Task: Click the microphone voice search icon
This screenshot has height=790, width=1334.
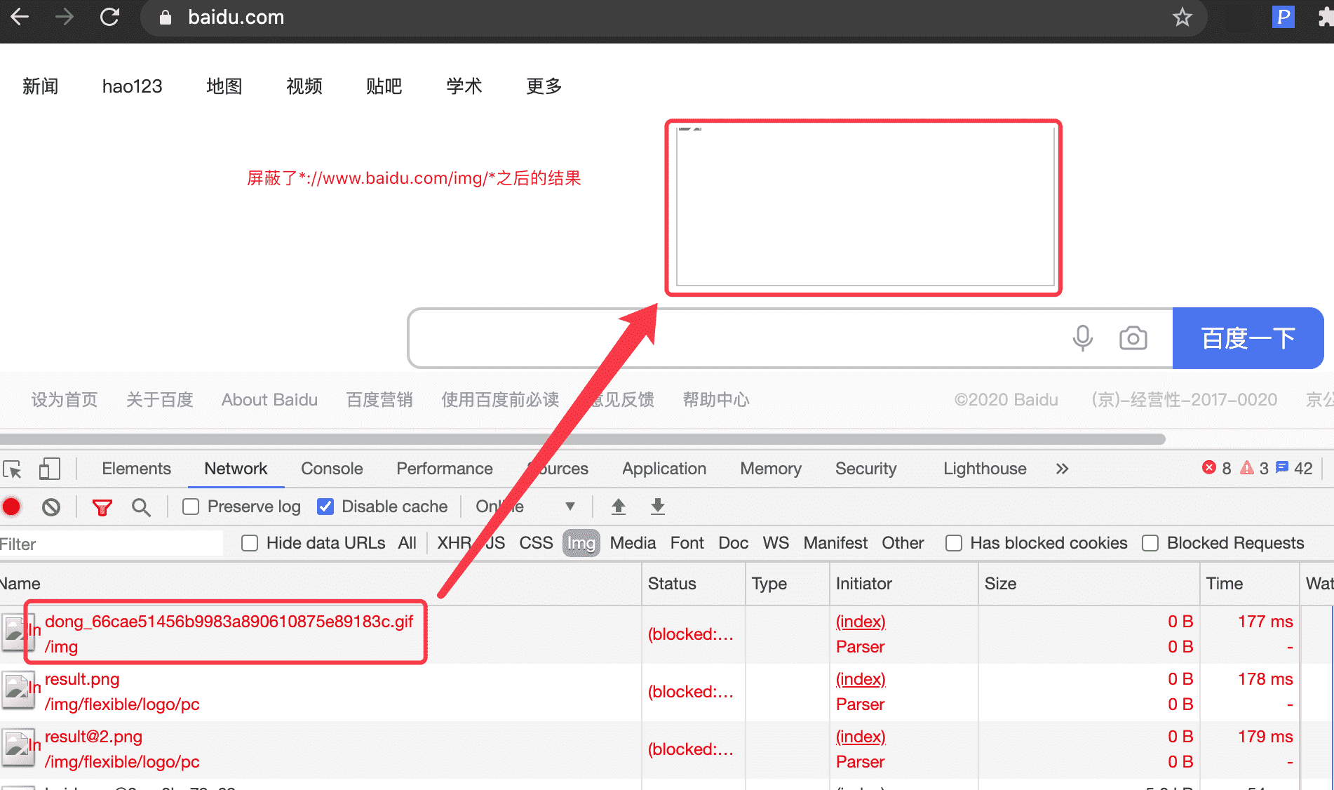Action: coord(1082,338)
